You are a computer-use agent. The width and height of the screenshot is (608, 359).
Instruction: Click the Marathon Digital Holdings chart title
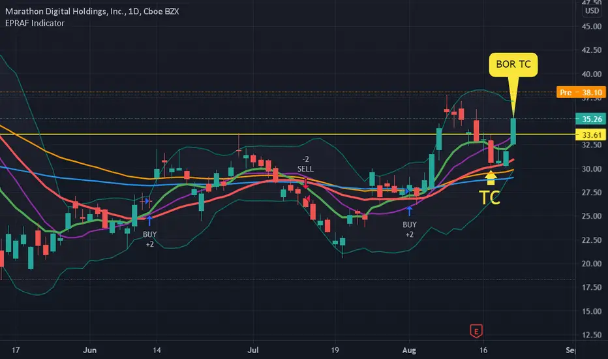click(92, 11)
